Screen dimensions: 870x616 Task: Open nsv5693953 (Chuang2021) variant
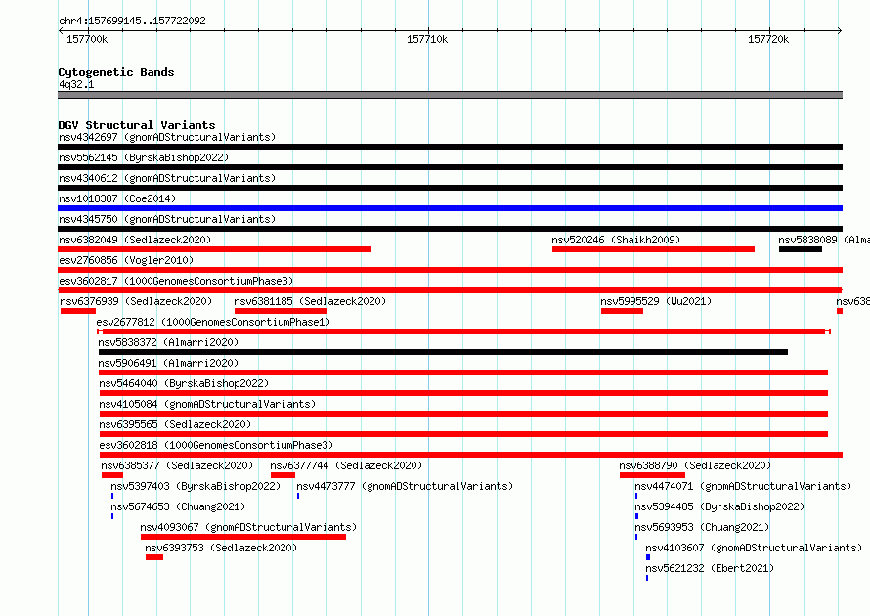pyautogui.click(x=702, y=527)
